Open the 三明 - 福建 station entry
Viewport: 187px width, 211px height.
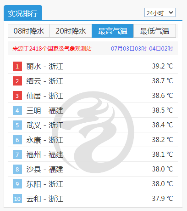pos(45,110)
